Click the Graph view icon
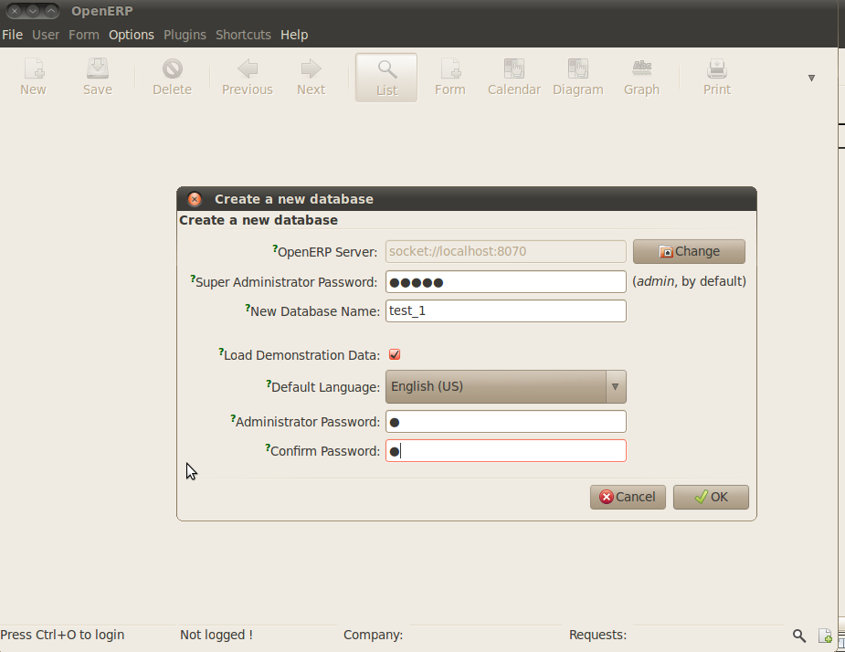Viewport: 845px width, 652px height. click(x=641, y=77)
